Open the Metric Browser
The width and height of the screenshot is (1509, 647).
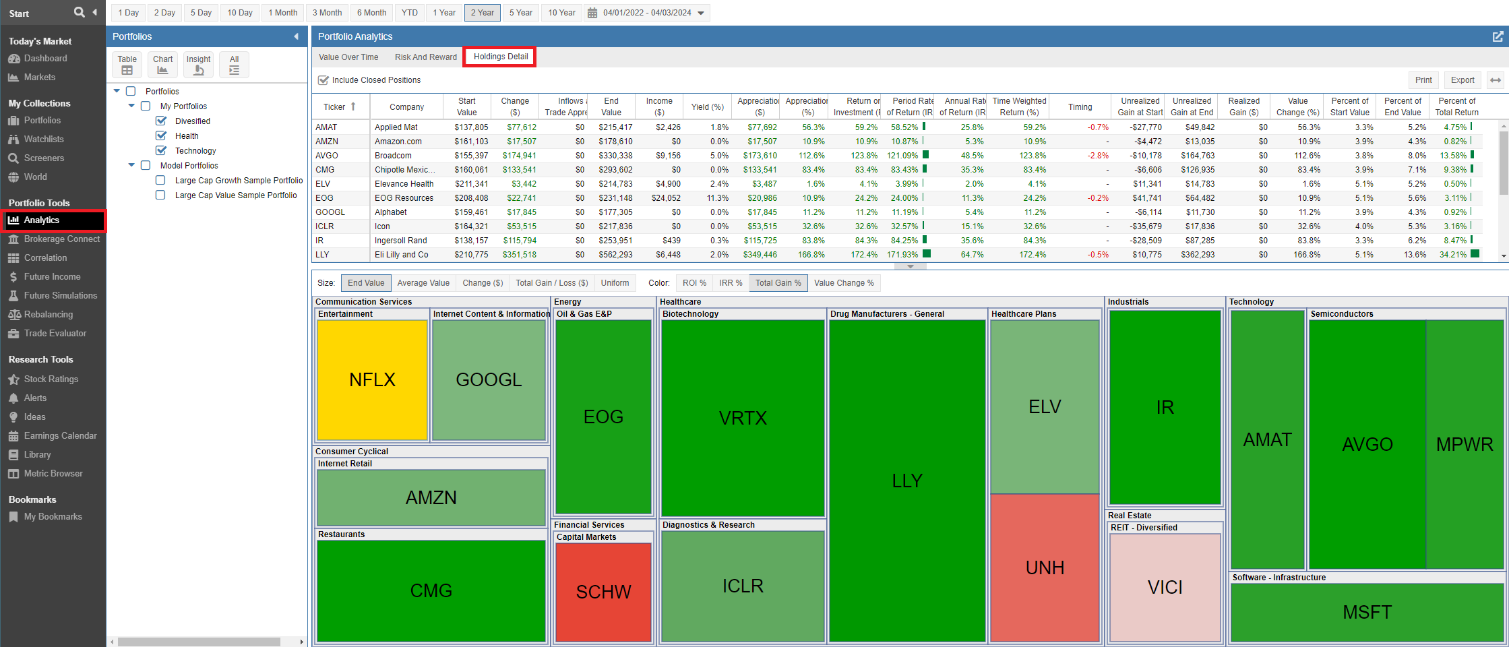tap(53, 474)
